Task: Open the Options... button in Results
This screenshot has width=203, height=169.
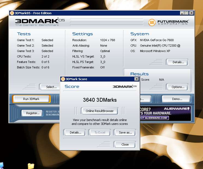Action: pos(177,87)
